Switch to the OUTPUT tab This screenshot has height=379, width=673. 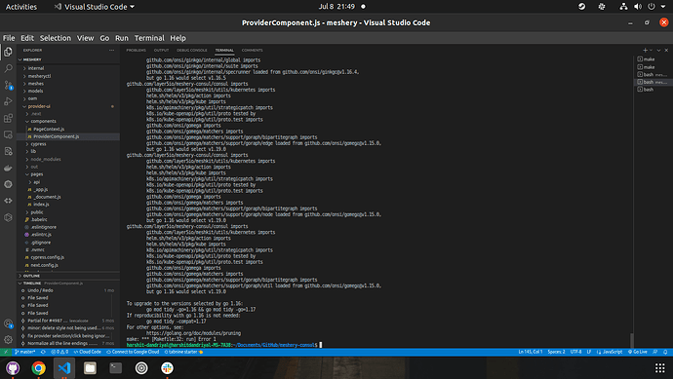pyautogui.click(x=161, y=50)
